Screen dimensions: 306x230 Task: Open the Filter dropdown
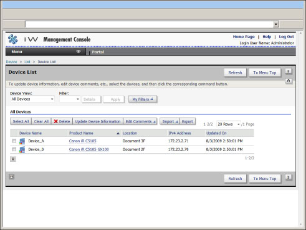point(70,99)
